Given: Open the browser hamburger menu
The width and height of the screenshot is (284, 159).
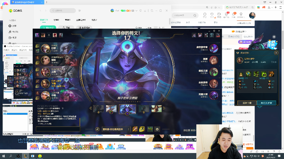Looking at the screenshot, I should pos(280,7).
